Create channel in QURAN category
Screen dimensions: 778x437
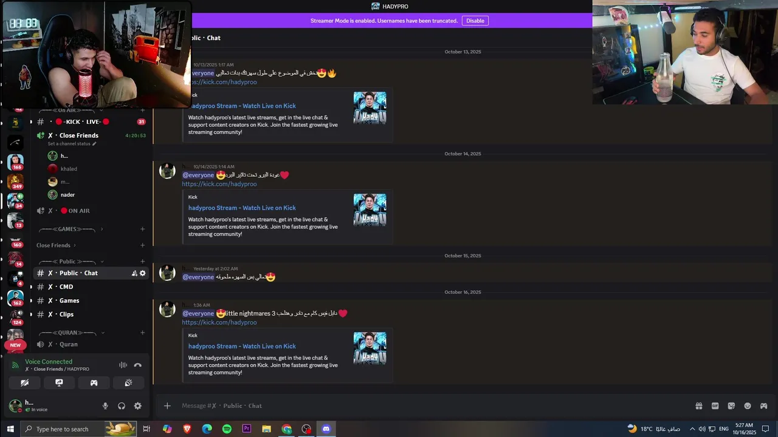click(x=142, y=333)
